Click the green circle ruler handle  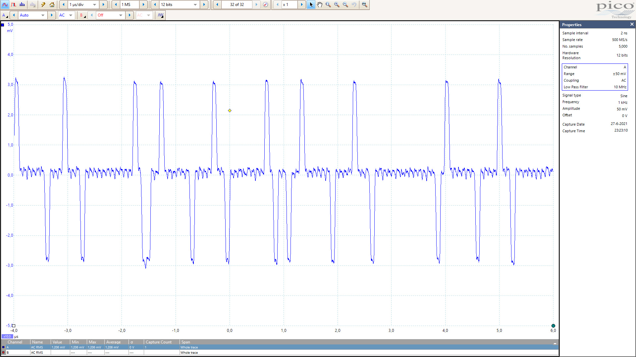(553, 326)
